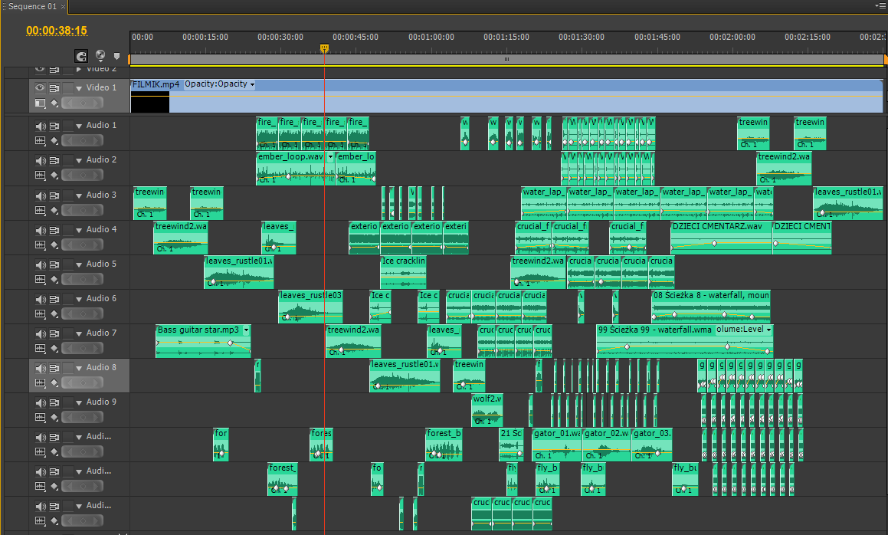
Task: Set display style for Audio 8
Action: coord(40,383)
